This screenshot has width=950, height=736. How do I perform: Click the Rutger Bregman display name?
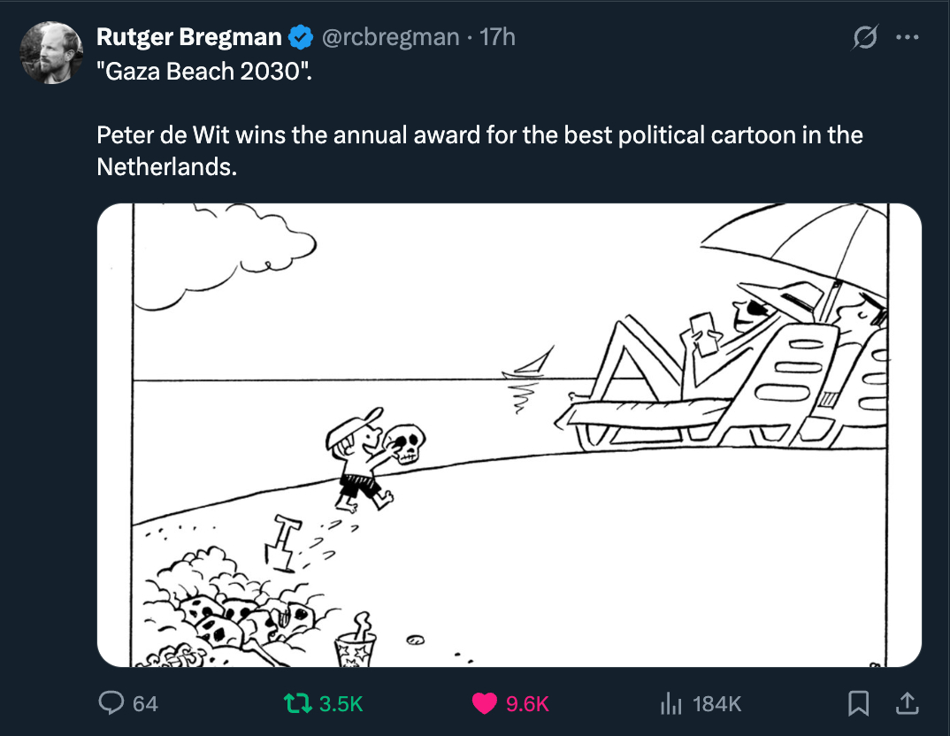pyautogui.click(x=188, y=37)
